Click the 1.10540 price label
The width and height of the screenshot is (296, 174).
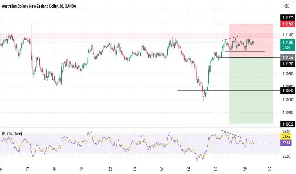tap(288, 90)
